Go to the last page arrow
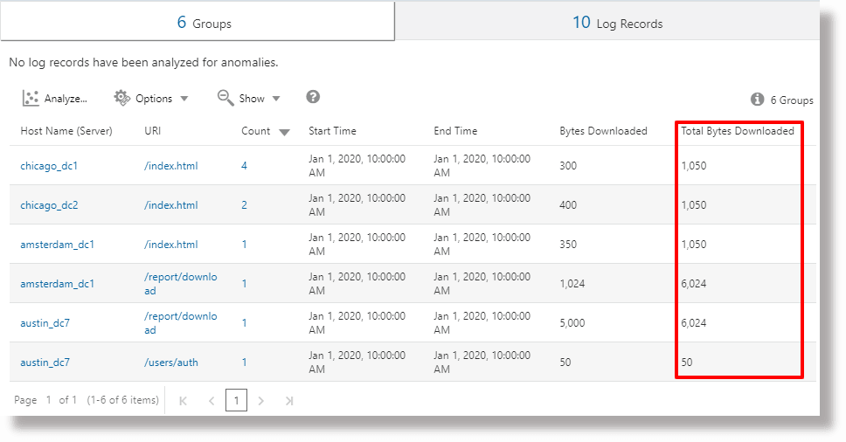Viewport: 846px width, 442px height. tap(289, 401)
